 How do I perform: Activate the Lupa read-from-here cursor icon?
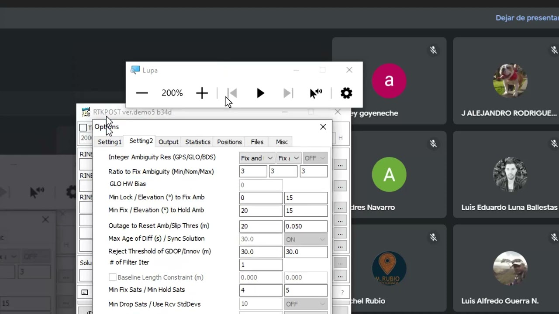point(316,93)
